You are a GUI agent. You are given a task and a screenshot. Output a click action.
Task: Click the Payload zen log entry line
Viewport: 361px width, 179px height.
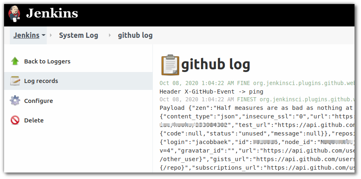[x=257, y=108]
